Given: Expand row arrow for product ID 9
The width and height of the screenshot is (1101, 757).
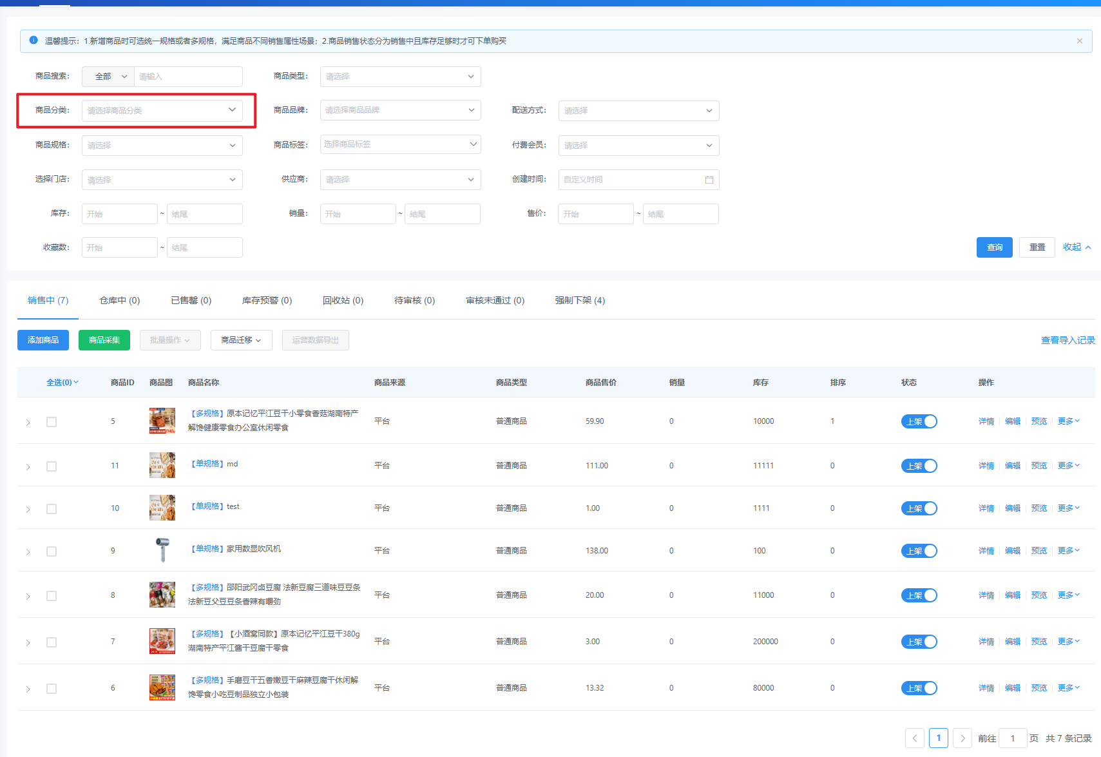Looking at the screenshot, I should coord(28,552).
